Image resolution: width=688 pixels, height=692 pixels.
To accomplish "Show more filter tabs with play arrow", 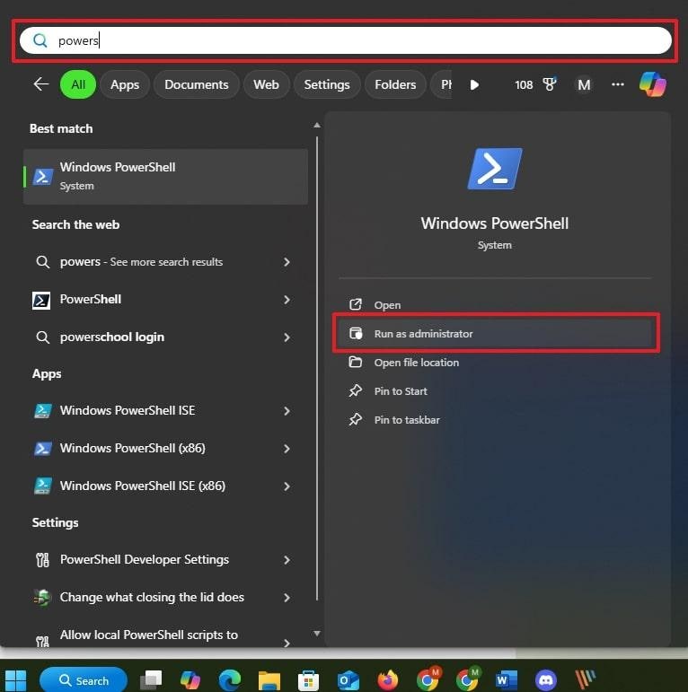I will coord(474,84).
